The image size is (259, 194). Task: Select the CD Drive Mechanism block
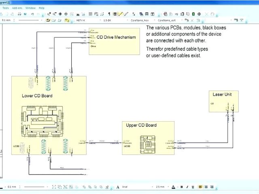[116, 40]
